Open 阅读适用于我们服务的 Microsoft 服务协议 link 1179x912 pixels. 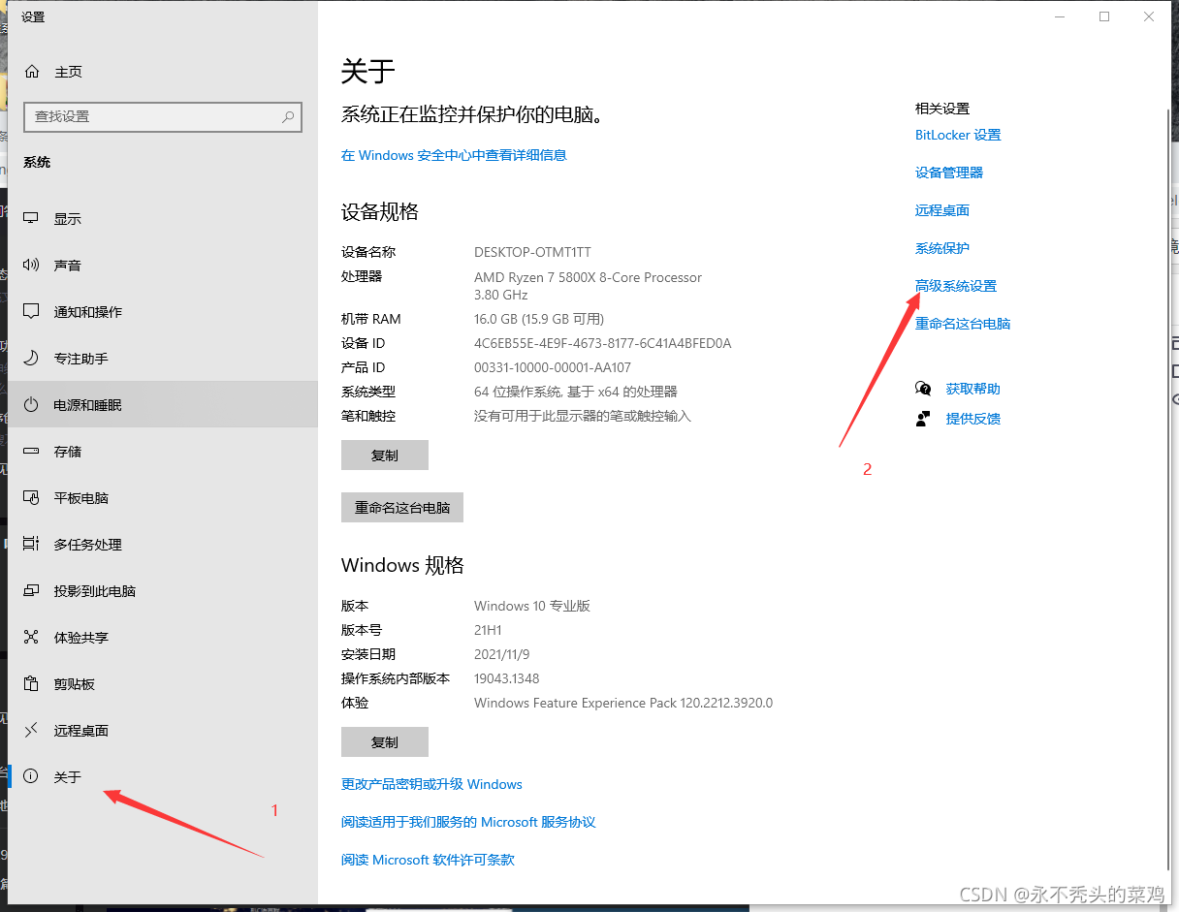468,822
